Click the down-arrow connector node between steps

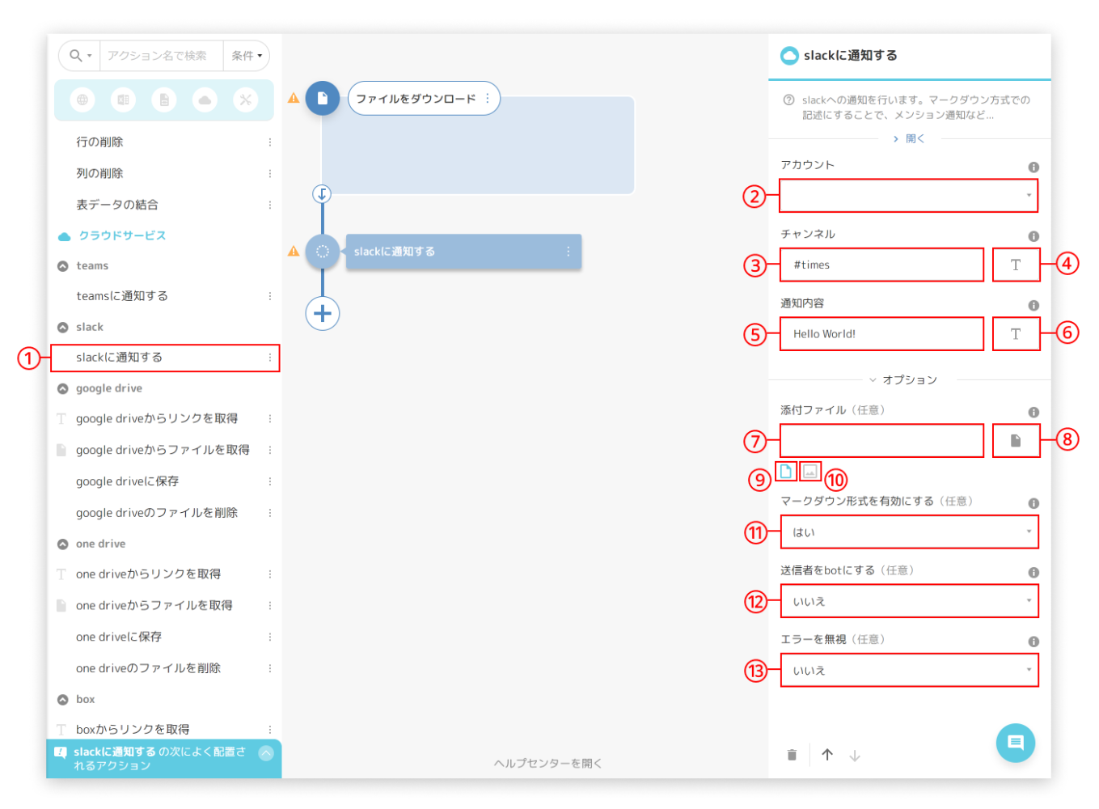pyautogui.click(x=322, y=194)
